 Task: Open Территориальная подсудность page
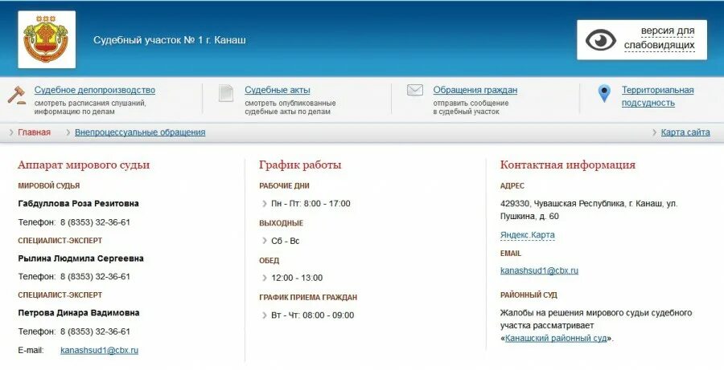pos(657,96)
